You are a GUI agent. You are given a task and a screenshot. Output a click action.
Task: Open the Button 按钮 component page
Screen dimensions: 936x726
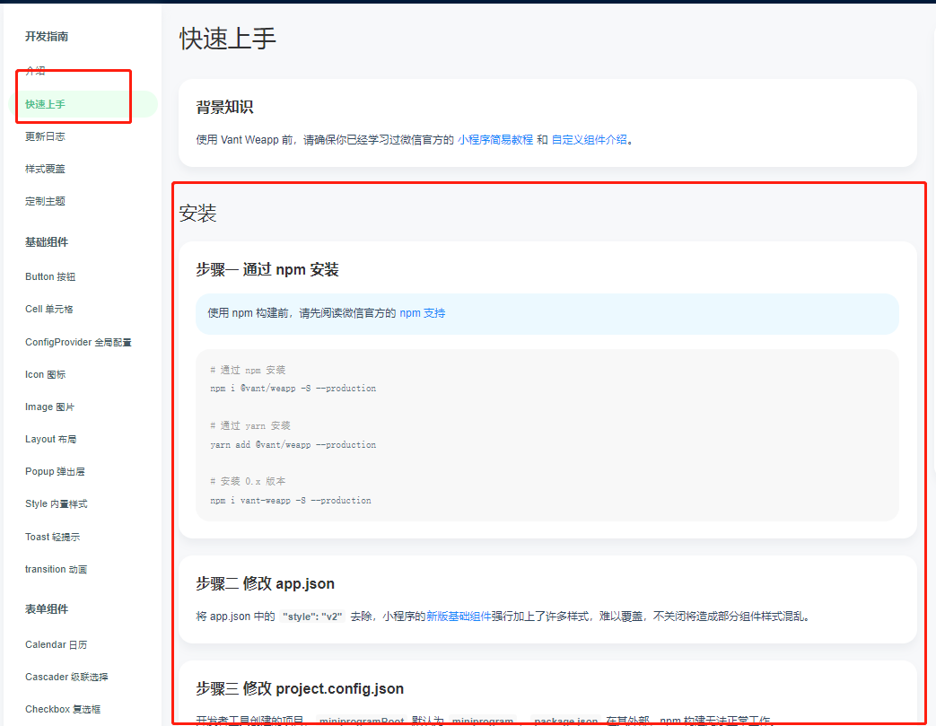coord(50,277)
